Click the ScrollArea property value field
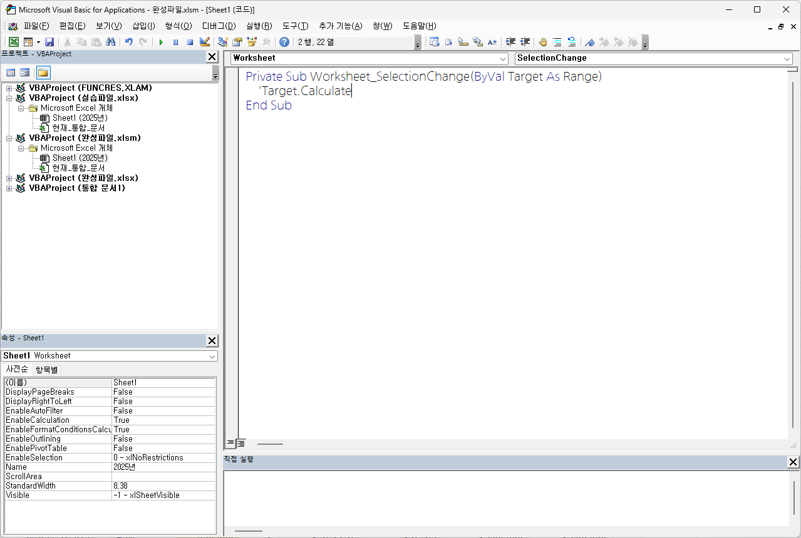Image resolution: width=801 pixels, height=538 pixels. 163,476
